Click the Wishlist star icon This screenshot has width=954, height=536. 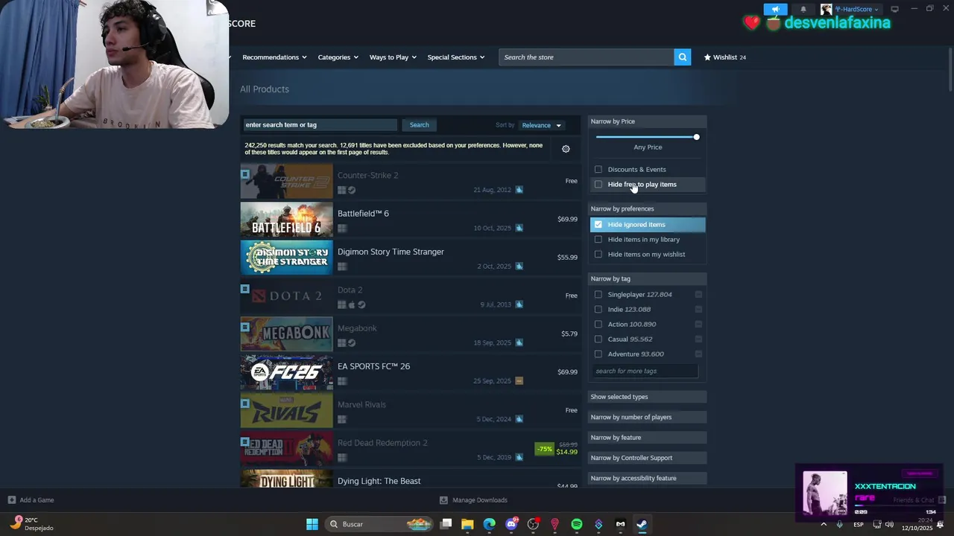pyautogui.click(x=707, y=57)
